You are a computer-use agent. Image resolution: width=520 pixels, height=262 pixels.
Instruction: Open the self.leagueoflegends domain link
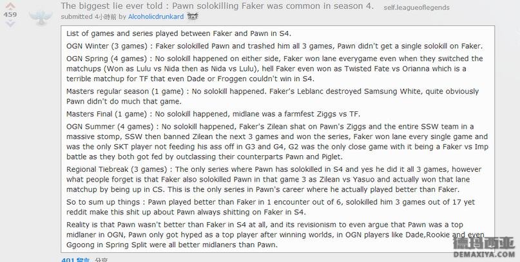[416, 8]
